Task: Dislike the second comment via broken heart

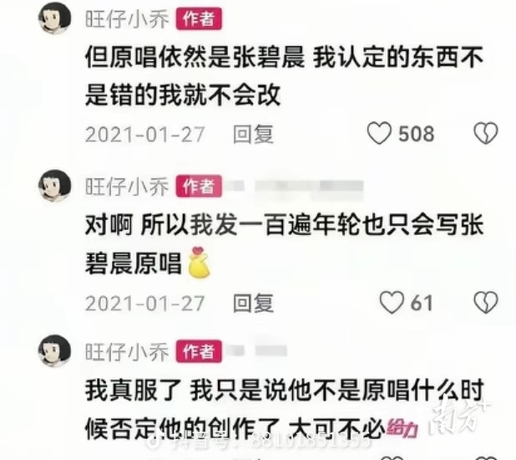Action: [485, 302]
